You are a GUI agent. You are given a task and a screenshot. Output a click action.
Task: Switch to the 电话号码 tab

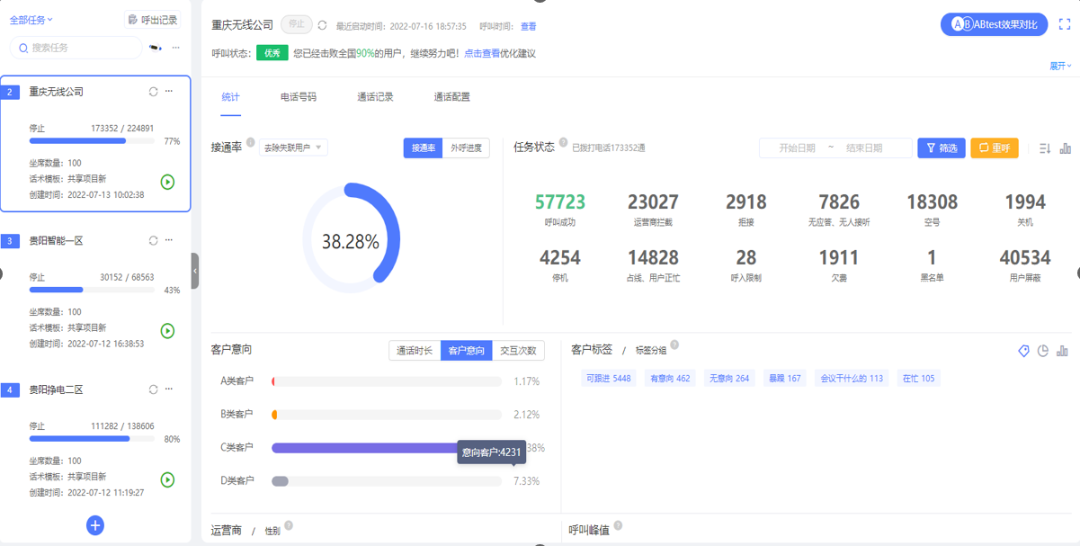click(x=299, y=97)
